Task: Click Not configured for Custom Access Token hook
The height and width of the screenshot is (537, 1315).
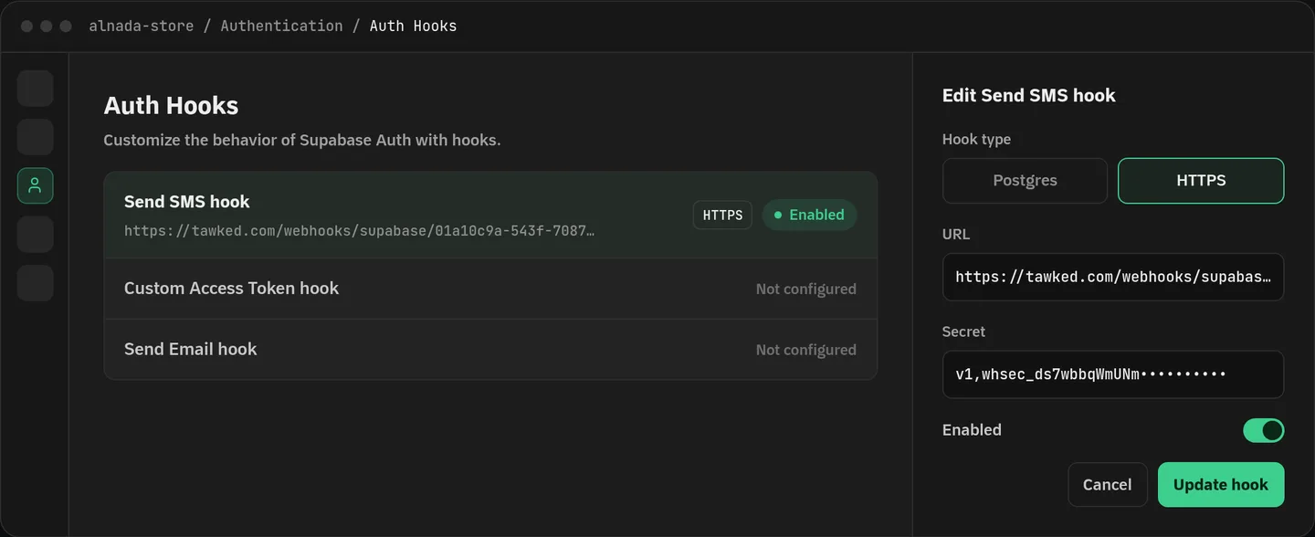Action: [x=805, y=289]
